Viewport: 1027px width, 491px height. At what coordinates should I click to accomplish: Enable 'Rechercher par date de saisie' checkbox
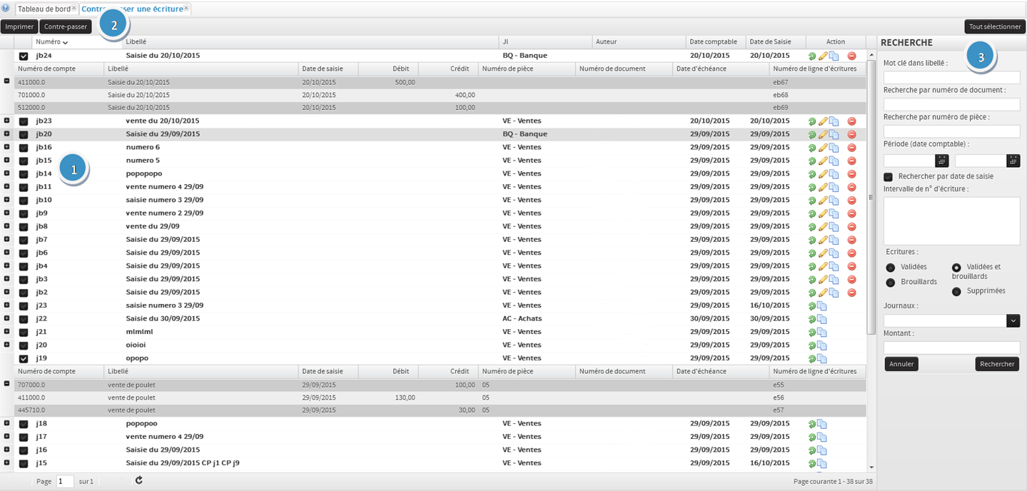(x=889, y=176)
